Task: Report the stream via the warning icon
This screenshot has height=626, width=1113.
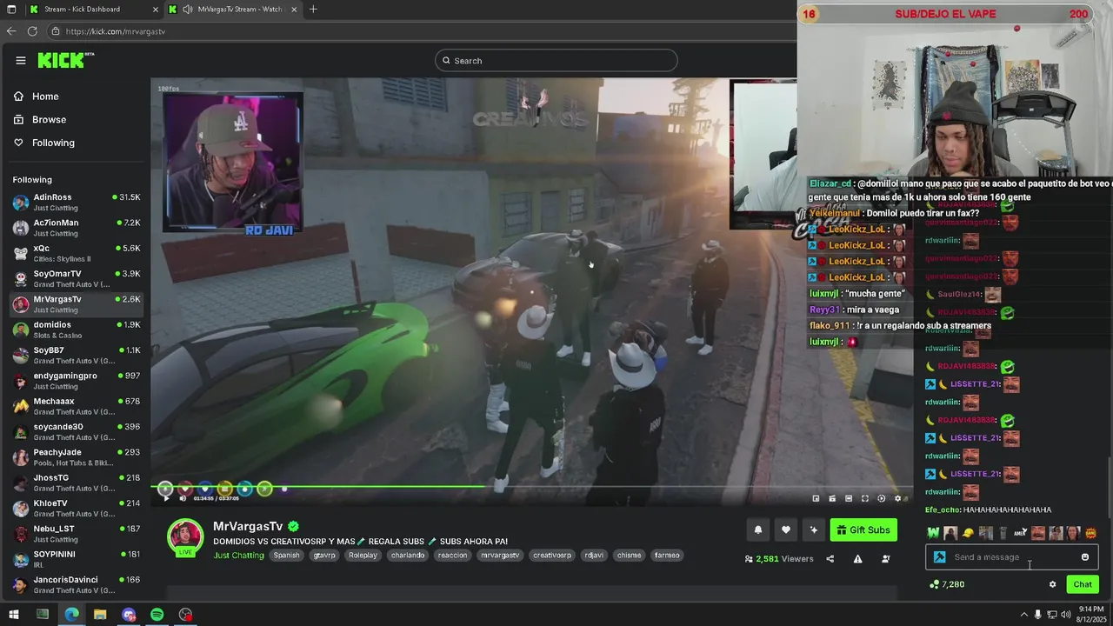Action: tap(857, 559)
